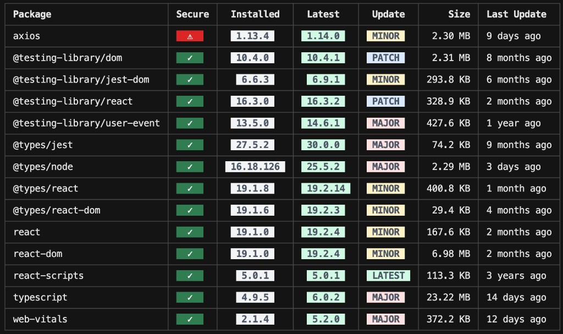Select the @testing-library/jest-dom package name
The image size is (563, 334).
(81, 79)
